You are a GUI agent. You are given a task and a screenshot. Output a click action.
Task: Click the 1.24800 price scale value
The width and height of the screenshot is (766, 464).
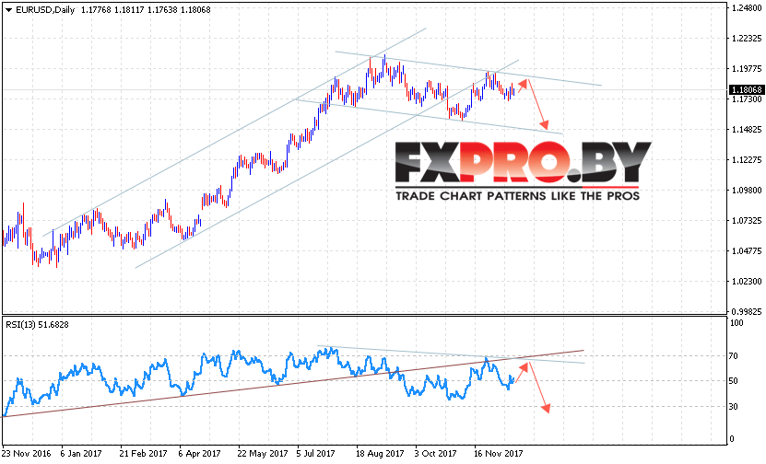click(x=747, y=8)
